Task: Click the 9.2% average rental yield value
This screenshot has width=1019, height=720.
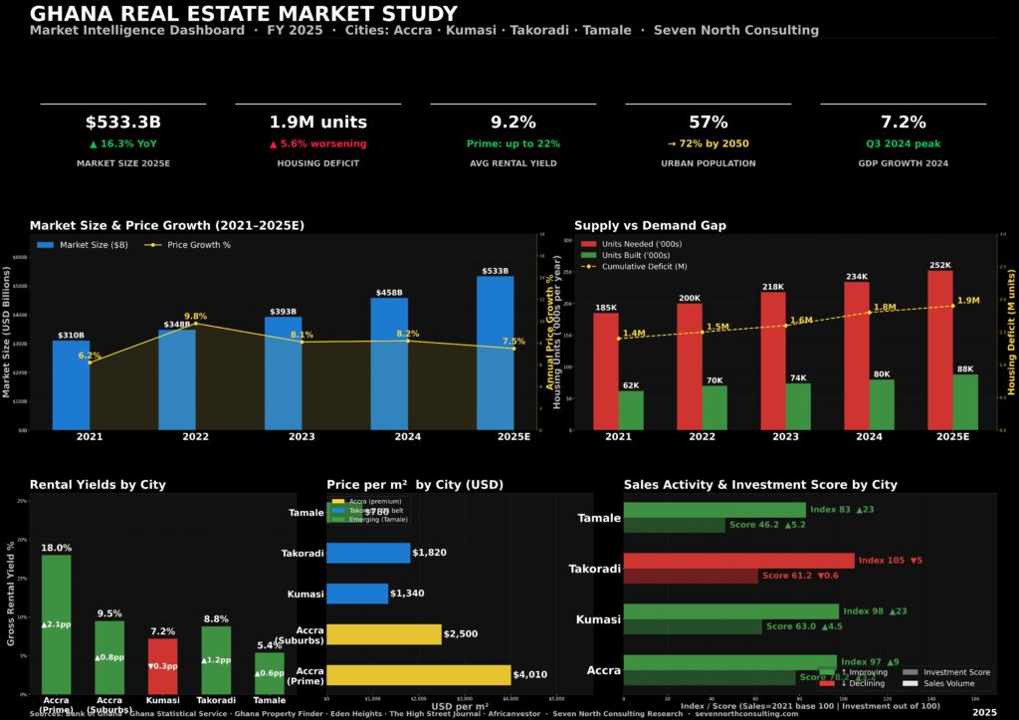Action: pos(512,122)
